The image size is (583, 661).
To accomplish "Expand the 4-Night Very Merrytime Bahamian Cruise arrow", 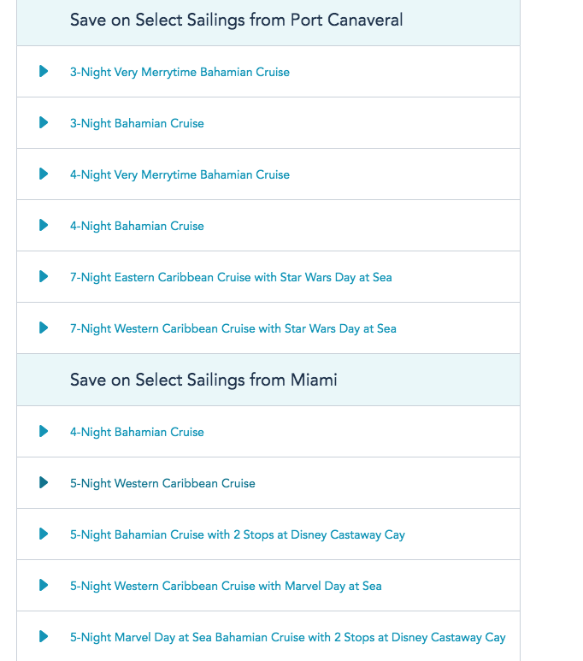I will (44, 174).
